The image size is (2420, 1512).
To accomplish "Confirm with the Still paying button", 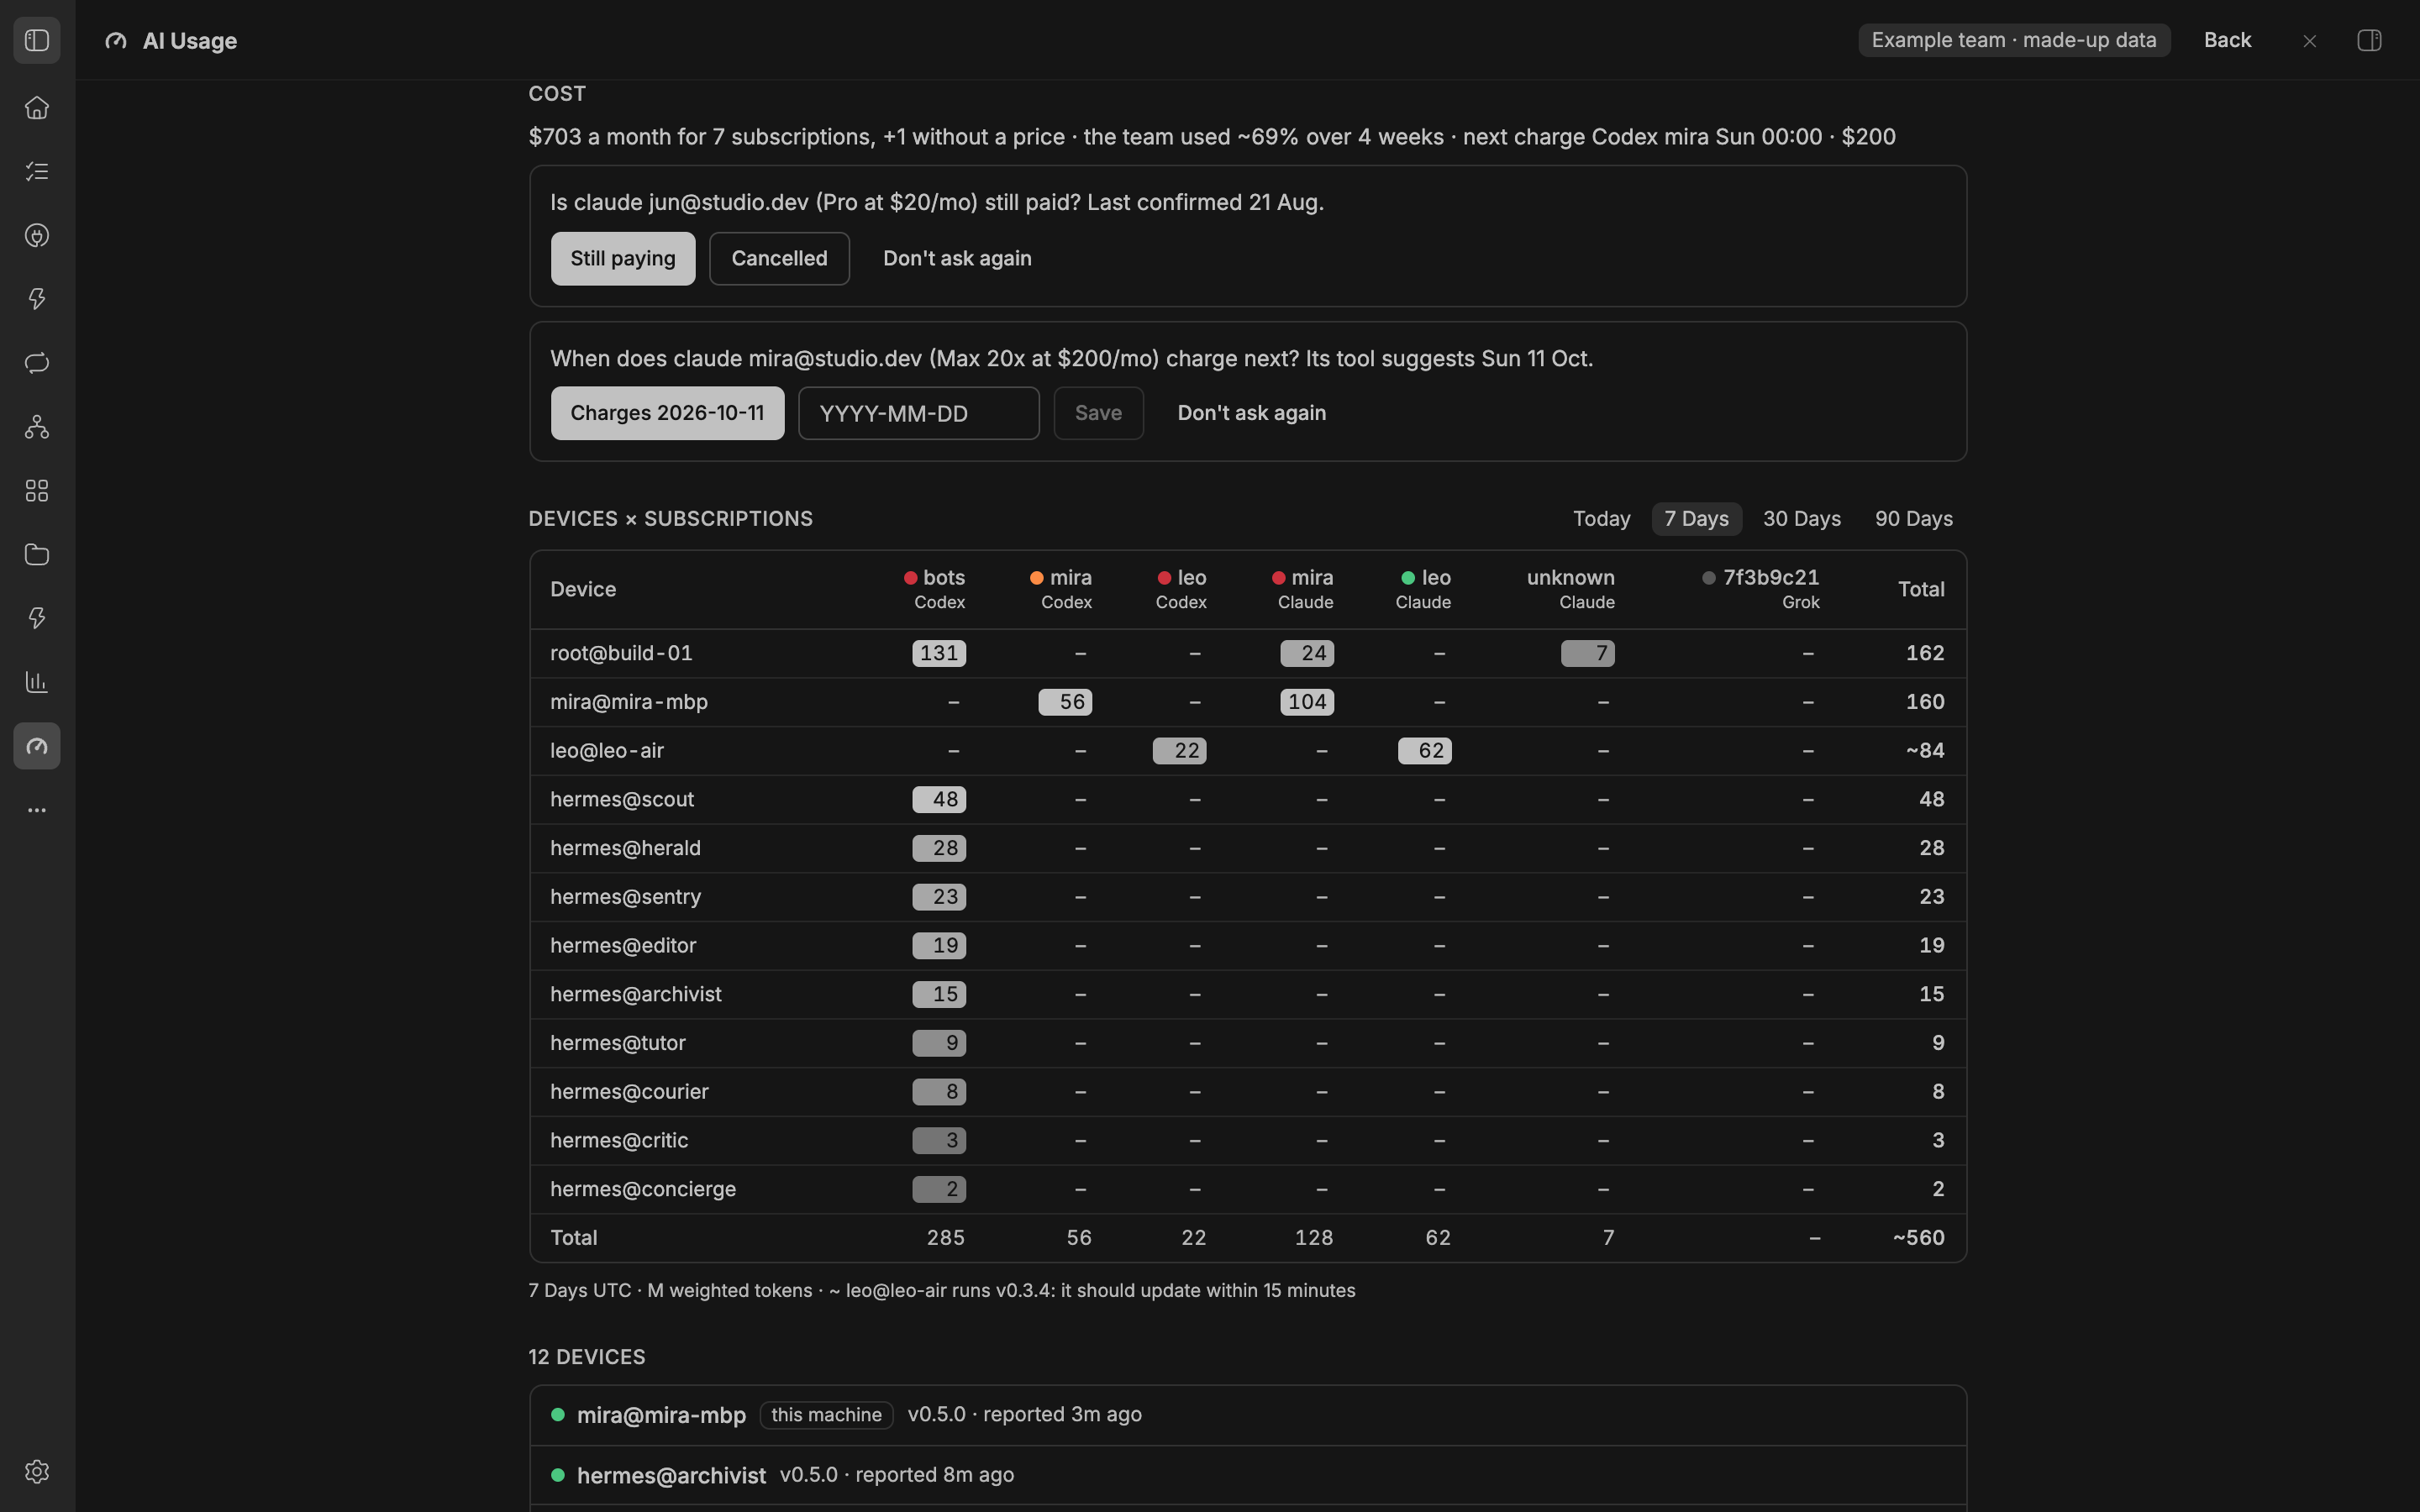I will (x=623, y=259).
